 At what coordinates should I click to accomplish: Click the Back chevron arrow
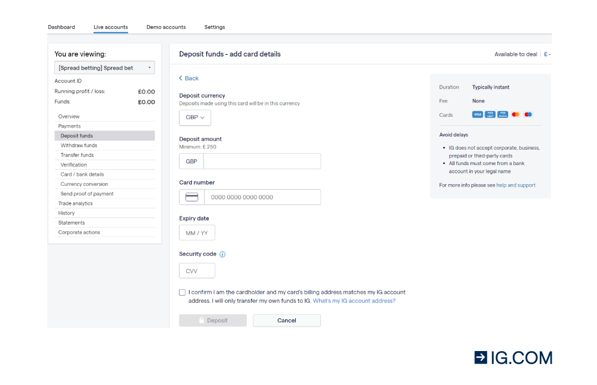pyautogui.click(x=181, y=79)
